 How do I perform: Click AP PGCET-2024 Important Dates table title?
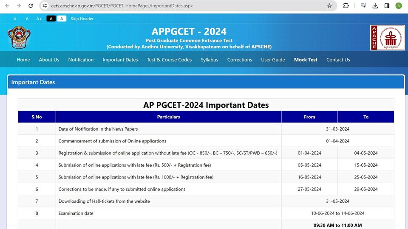click(x=206, y=105)
